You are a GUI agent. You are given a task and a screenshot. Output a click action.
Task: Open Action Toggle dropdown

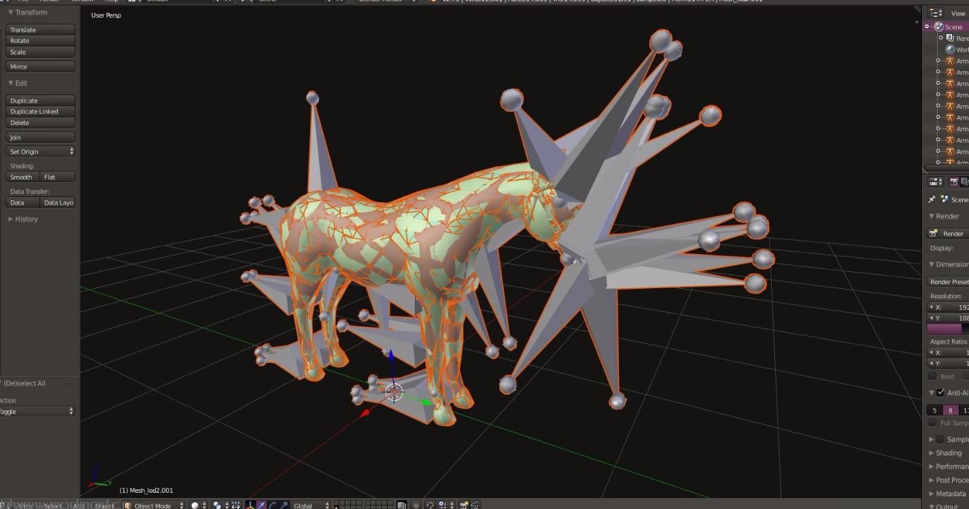pyautogui.click(x=37, y=411)
